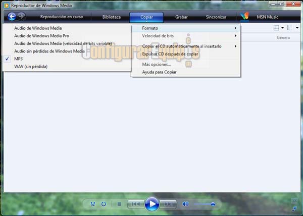
Task: Select Velocidad de bits menu entry
Action: pyautogui.click(x=185, y=36)
